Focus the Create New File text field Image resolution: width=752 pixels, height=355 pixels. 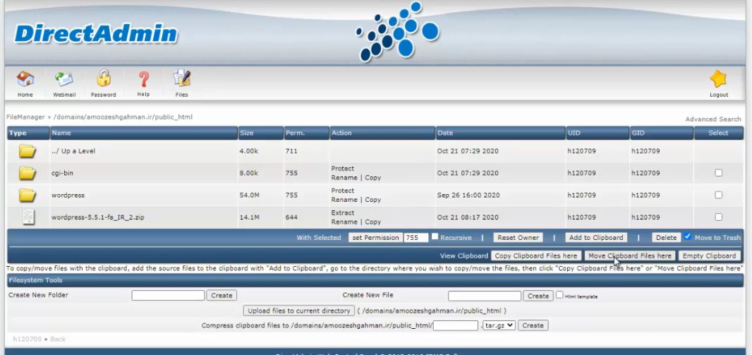tap(485, 296)
